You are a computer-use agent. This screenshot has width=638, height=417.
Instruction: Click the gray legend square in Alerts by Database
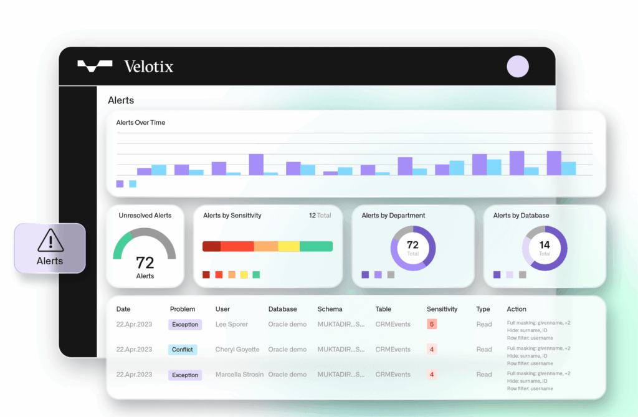[523, 275]
